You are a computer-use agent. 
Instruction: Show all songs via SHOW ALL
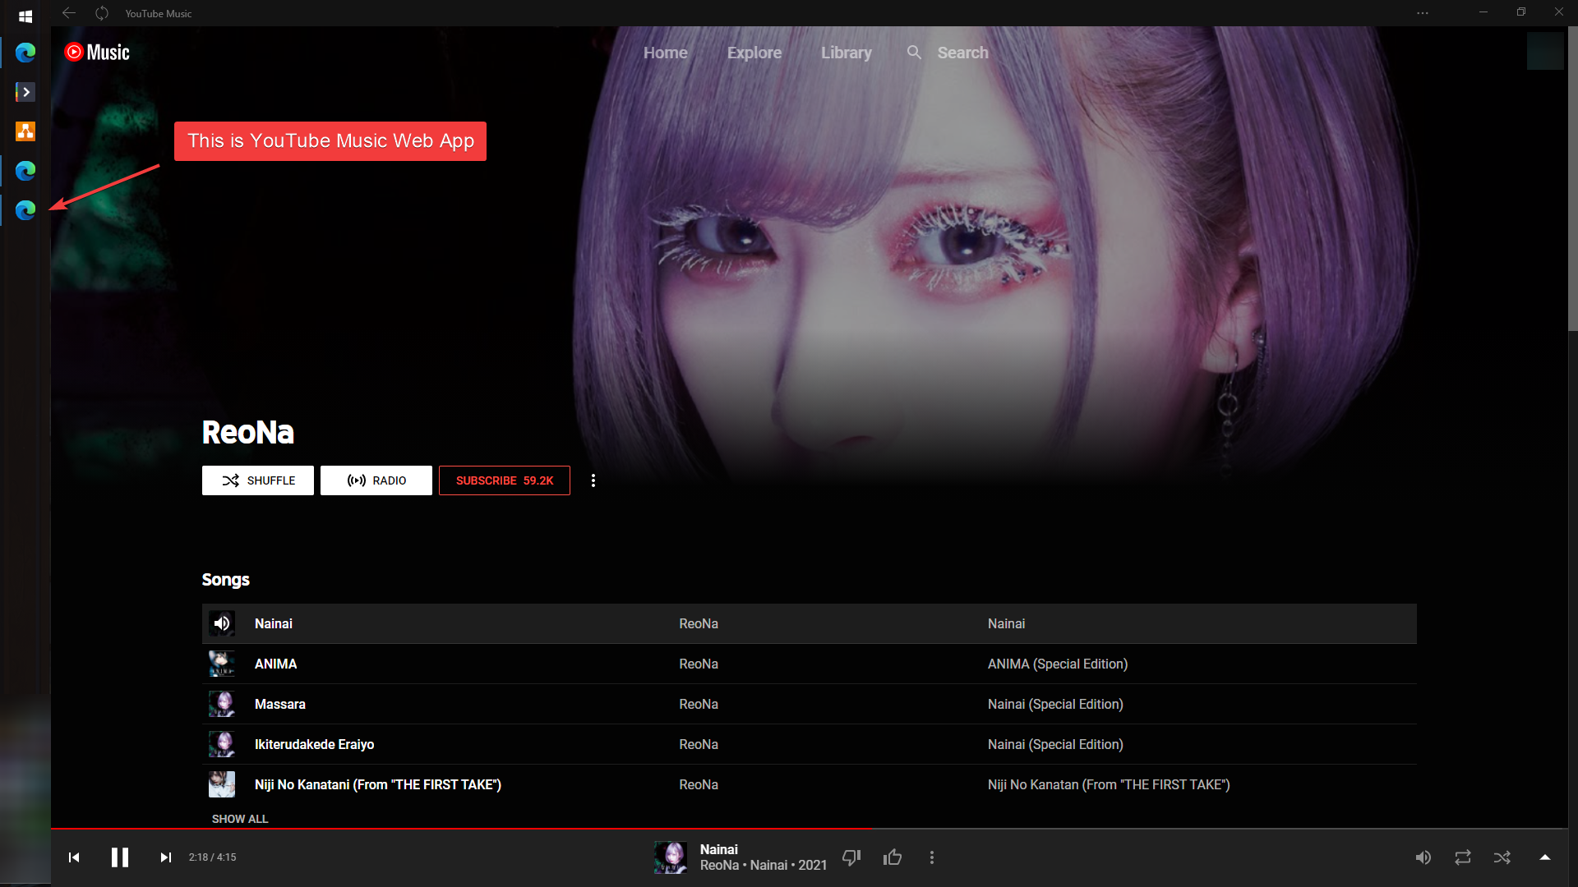click(x=240, y=819)
